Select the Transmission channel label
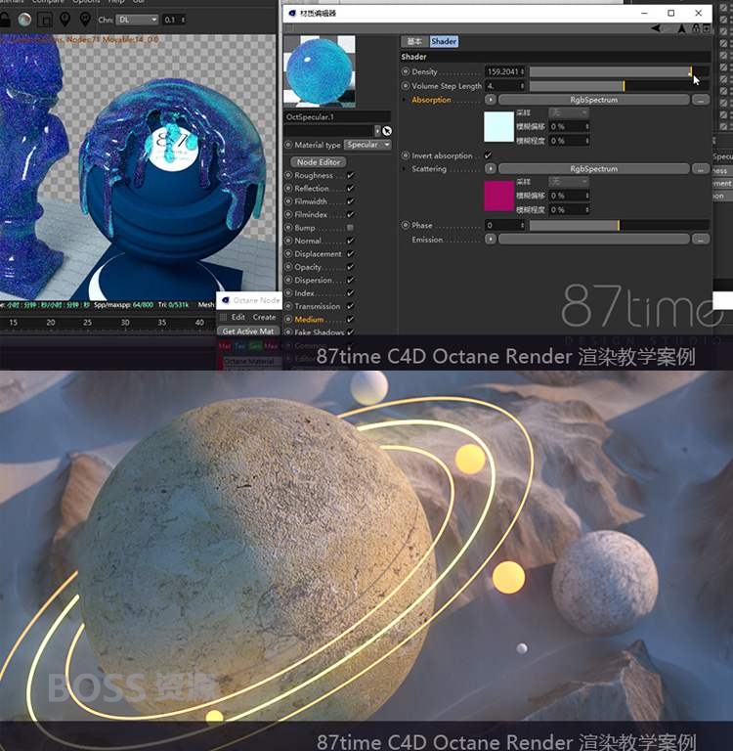The image size is (733, 751). (318, 306)
